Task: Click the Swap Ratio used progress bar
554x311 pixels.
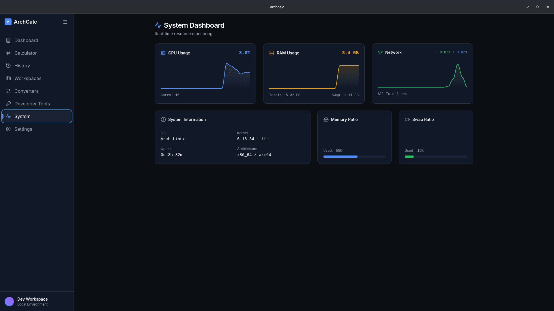Action: point(436,157)
